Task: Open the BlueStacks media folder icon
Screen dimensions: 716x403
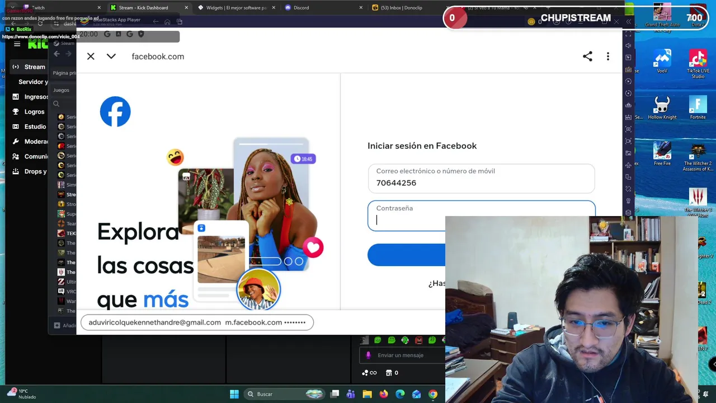Action: pyautogui.click(x=629, y=153)
